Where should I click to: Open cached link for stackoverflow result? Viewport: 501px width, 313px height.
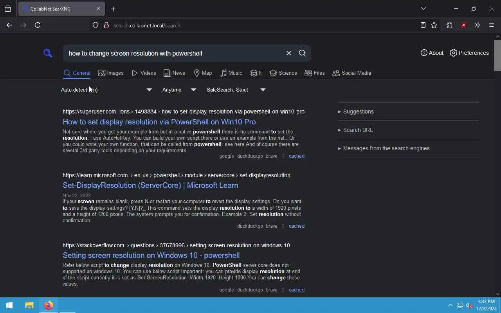pos(296,290)
